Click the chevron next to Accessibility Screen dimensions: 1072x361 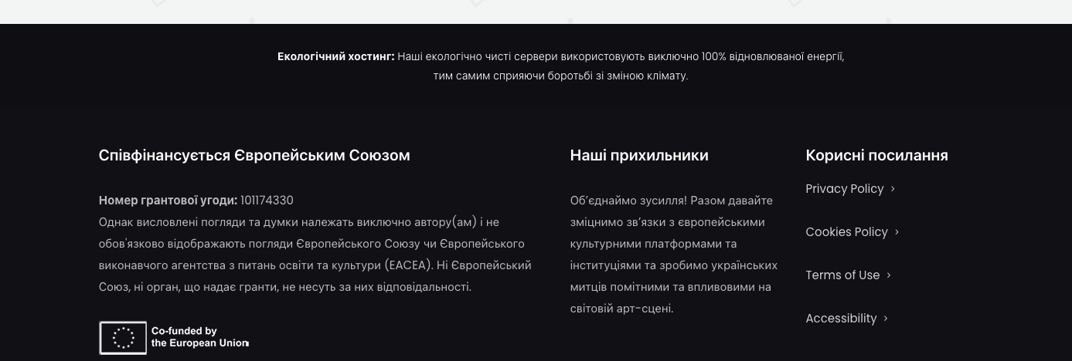point(886,319)
